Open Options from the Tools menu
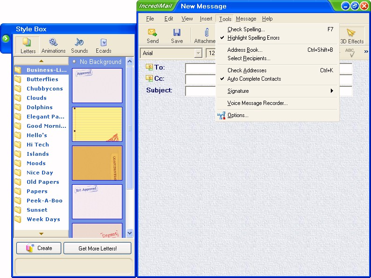Screen dimensions: 371x278 (237, 115)
